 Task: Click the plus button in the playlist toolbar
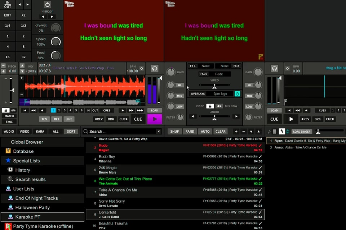[x=236, y=132]
